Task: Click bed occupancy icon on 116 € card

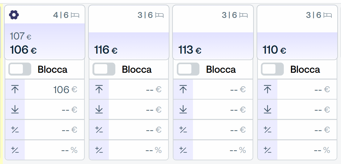Action: point(160,15)
